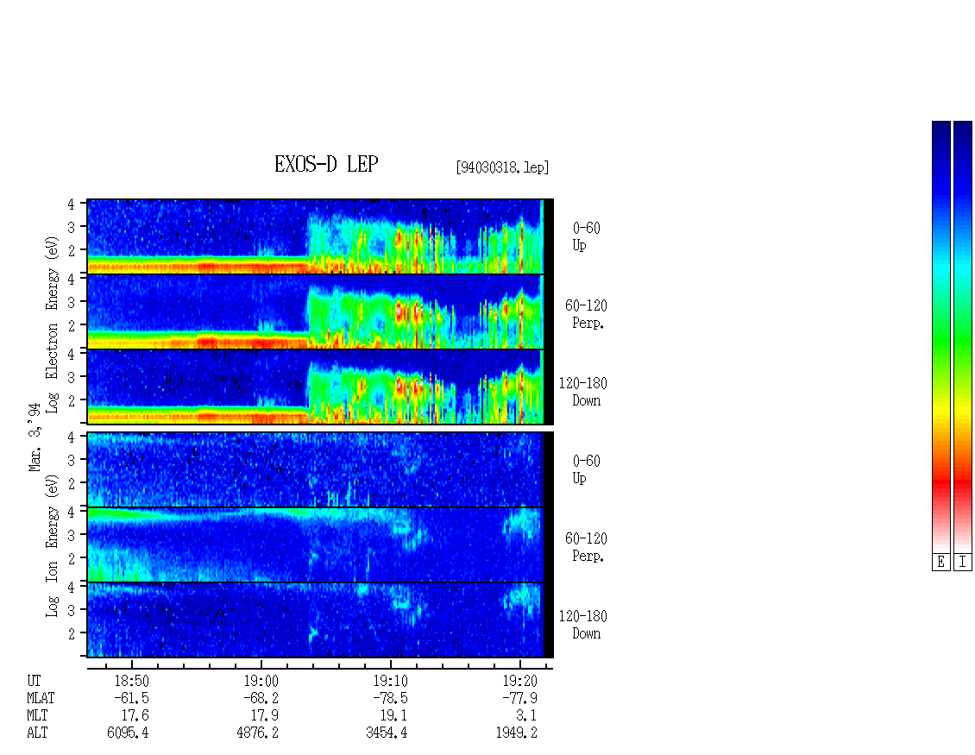Screen dimensions: 975x755
Task: Click the MLT value 19.1
Action: coord(393,715)
